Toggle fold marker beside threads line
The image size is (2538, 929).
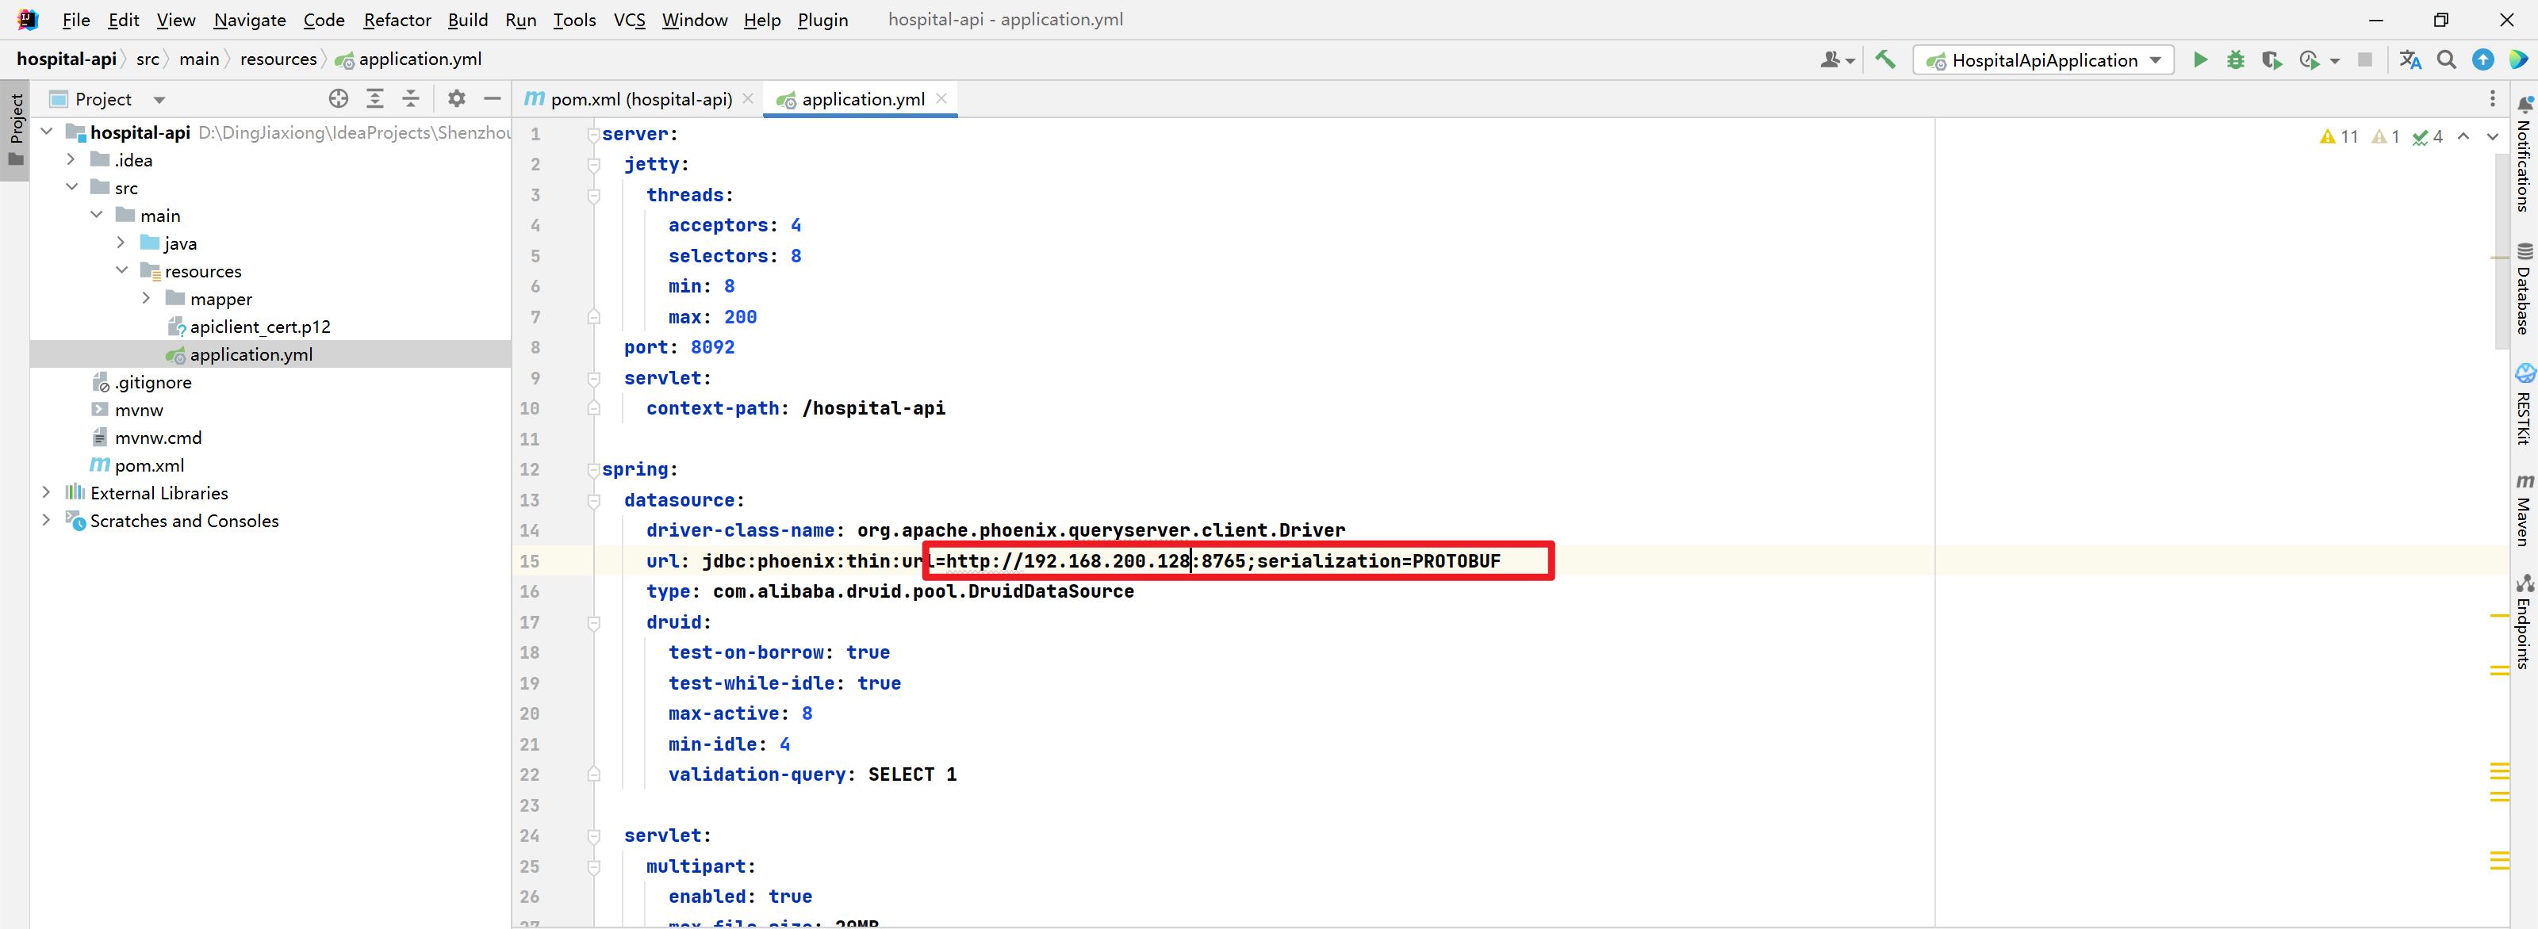593,195
